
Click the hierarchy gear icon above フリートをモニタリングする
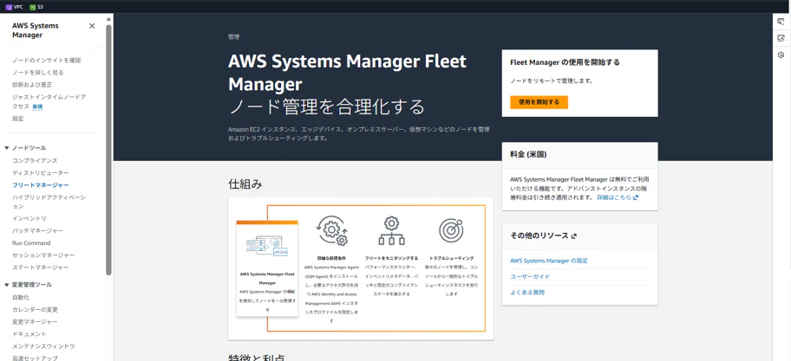pyautogui.click(x=391, y=231)
